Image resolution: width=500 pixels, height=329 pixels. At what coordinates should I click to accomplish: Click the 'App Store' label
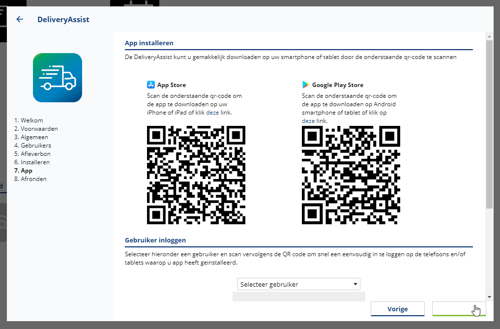coord(172,85)
